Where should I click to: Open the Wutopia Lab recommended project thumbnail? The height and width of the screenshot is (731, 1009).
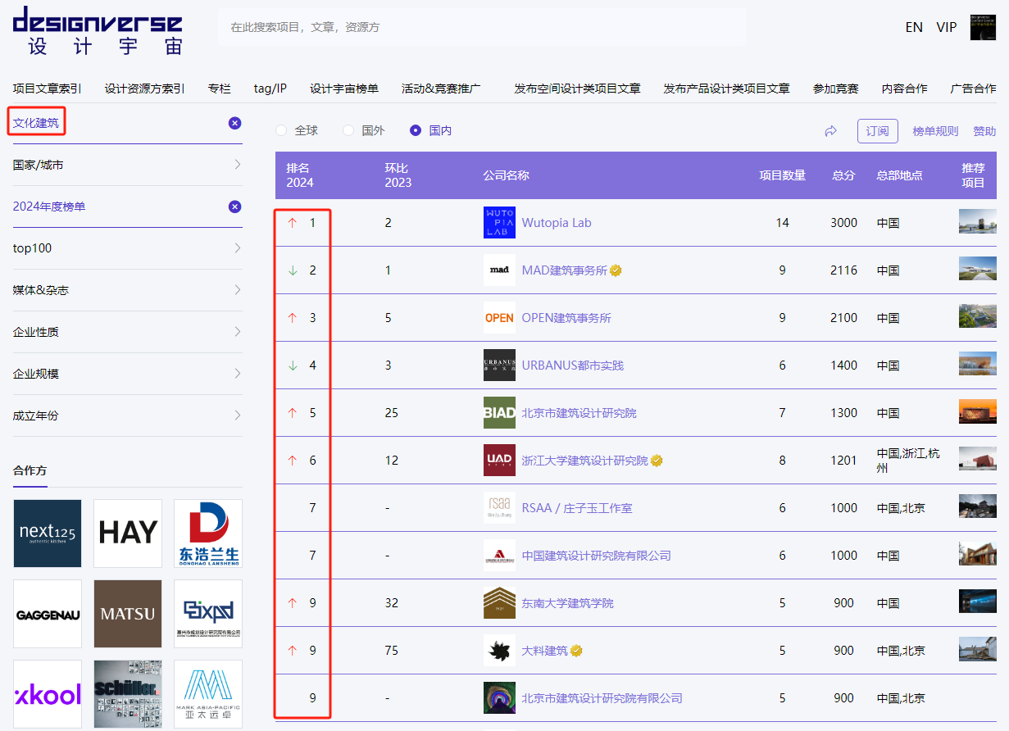pos(978,221)
